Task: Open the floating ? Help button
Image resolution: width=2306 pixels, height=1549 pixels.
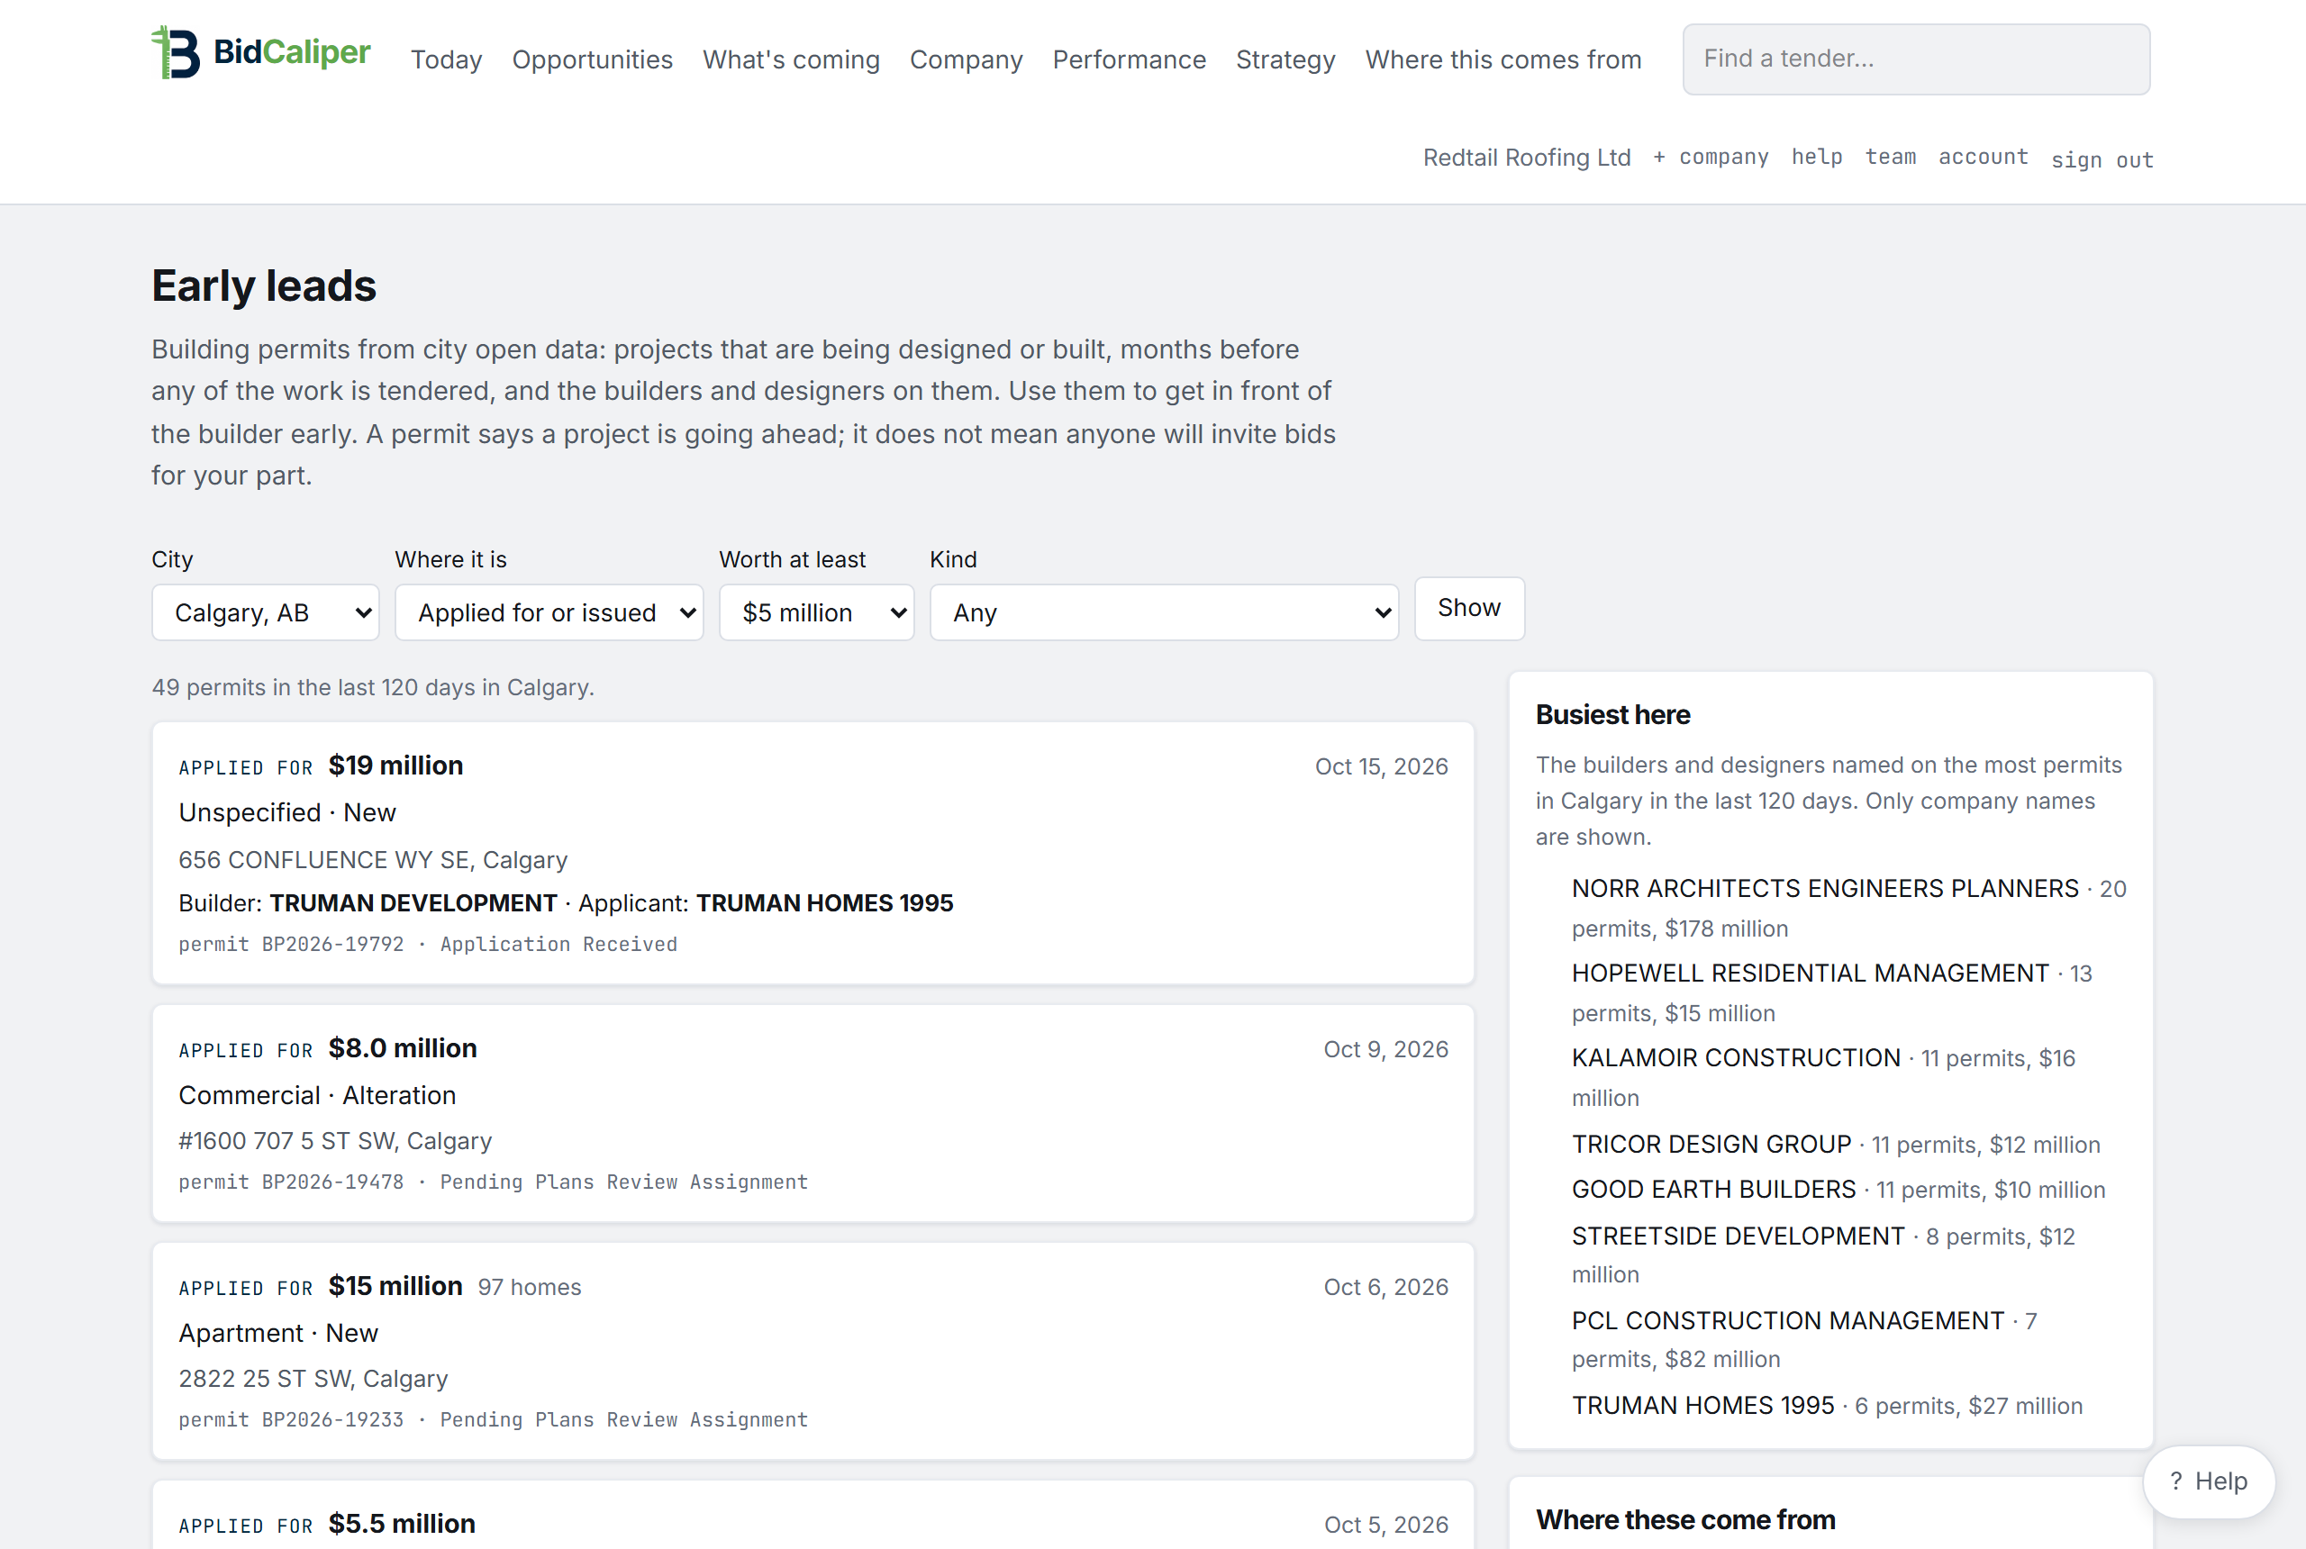Action: [x=2208, y=1481]
